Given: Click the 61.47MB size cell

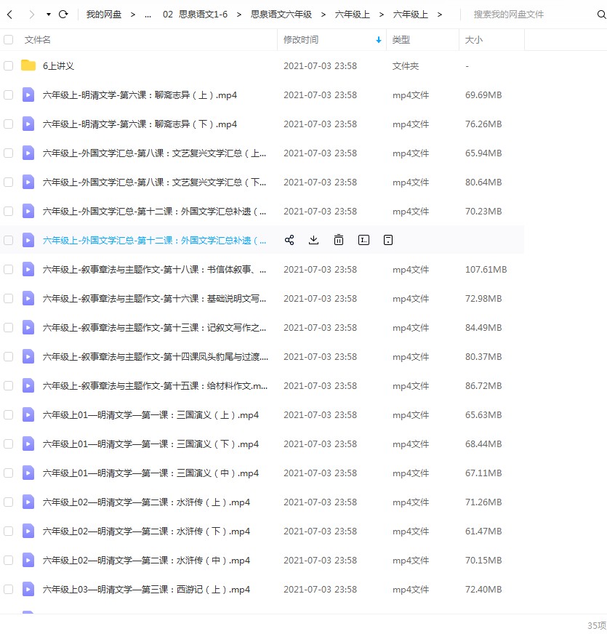Looking at the screenshot, I should pyautogui.click(x=483, y=531).
